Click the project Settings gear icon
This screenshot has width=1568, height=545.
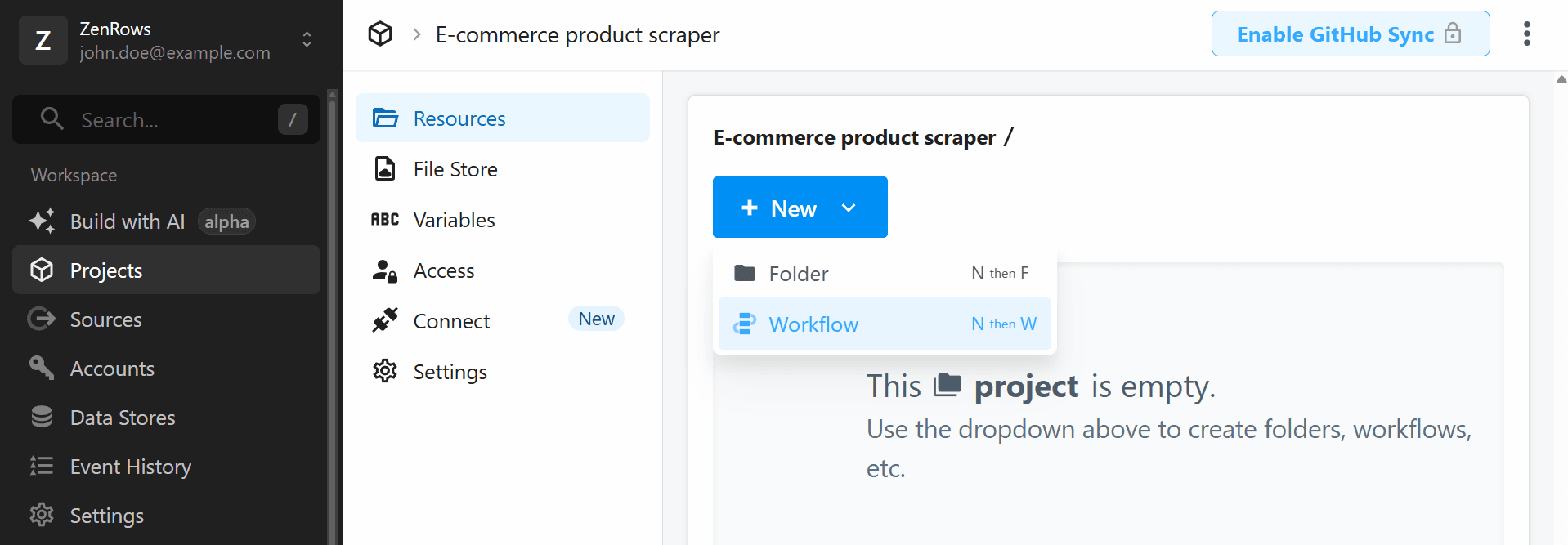tap(385, 371)
